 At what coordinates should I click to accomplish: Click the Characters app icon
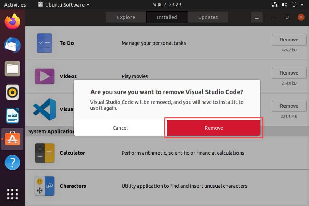[x=45, y=186]
